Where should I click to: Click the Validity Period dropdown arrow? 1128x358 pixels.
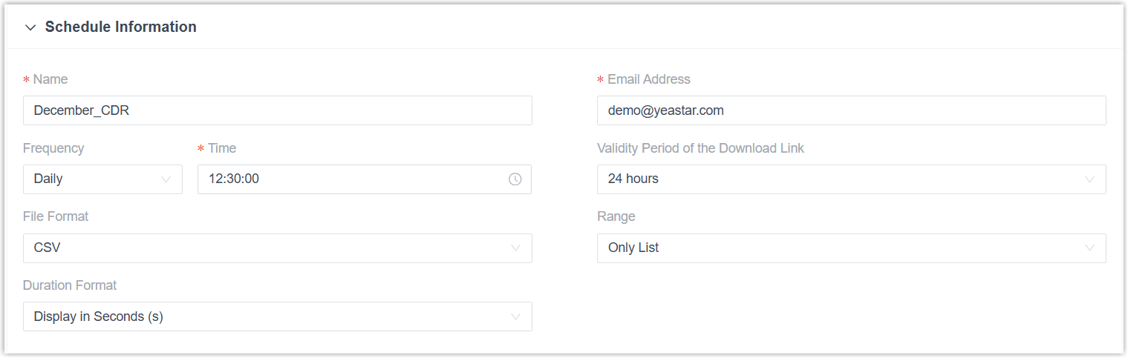[x=1089, y=179]
